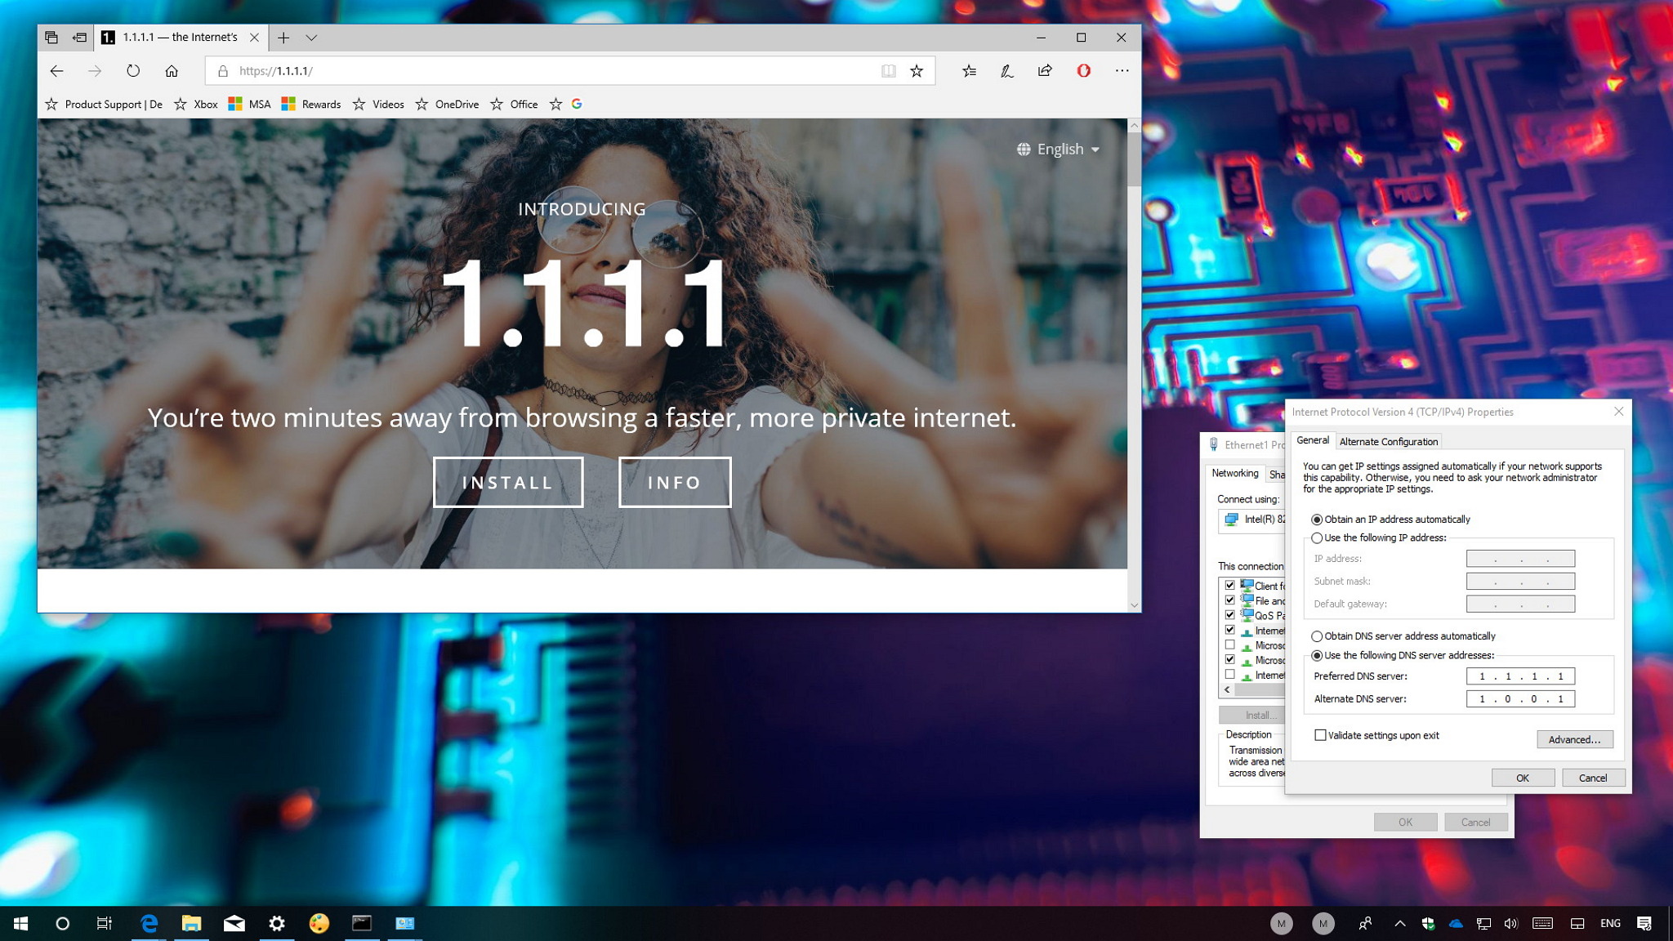Open Command Prompt on taskbar
The height and width of the screenshot is (941, 1673).
pyautogui.click(x=362, y=924)
